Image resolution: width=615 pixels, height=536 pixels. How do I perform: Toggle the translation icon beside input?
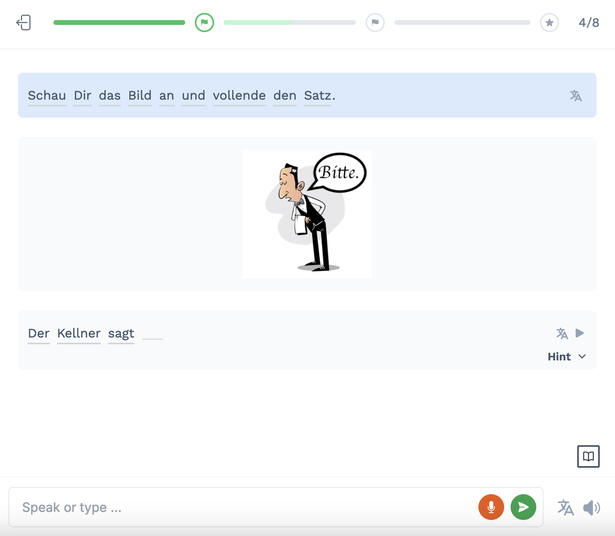(566, 507)
